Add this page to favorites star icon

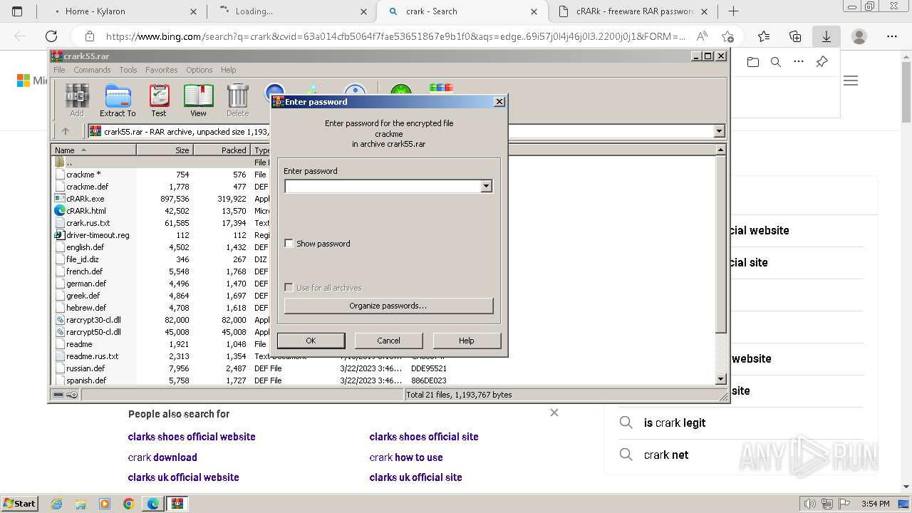coord(727,36)
